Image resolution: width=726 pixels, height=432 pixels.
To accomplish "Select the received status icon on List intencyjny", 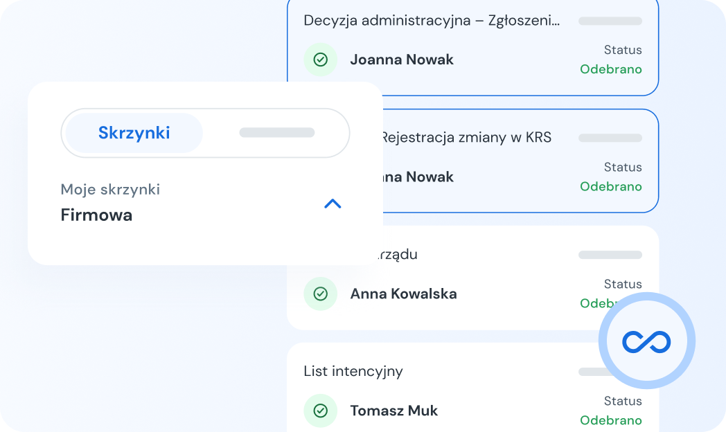I will [320, 411].
